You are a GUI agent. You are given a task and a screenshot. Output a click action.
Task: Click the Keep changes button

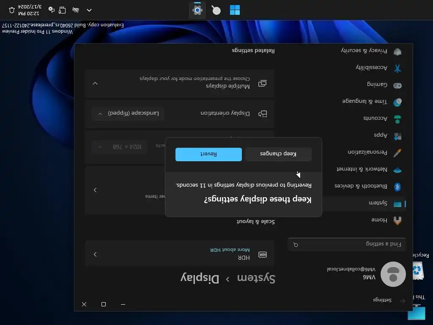point(278,154)
